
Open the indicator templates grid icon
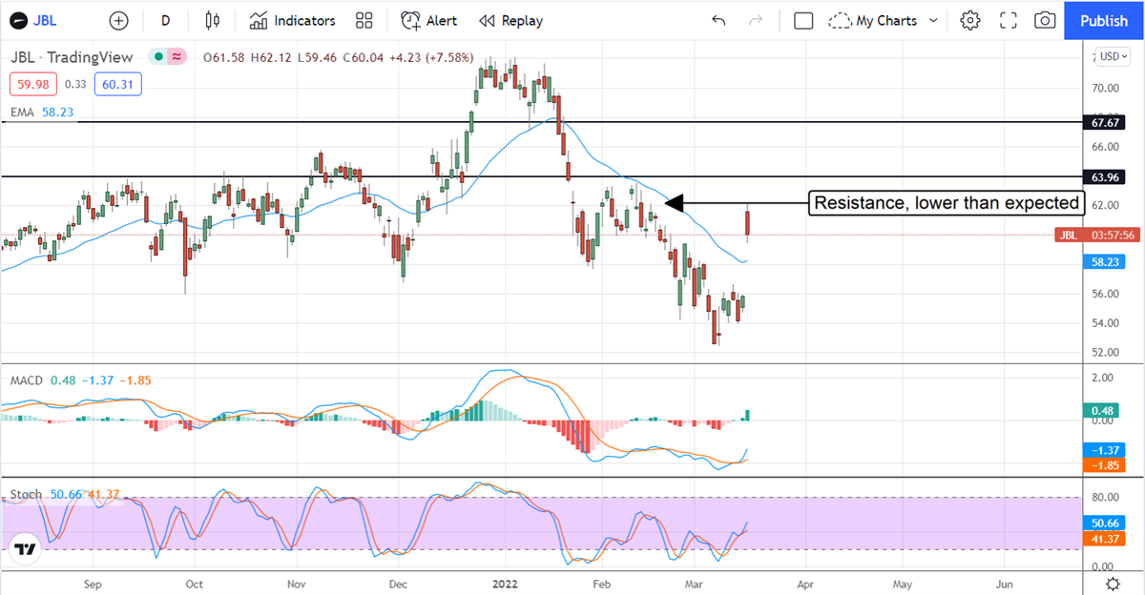click(364, 20)
